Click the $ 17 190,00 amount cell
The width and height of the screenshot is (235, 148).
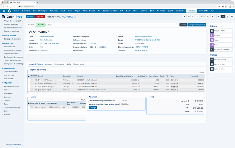tap(198, 87)
